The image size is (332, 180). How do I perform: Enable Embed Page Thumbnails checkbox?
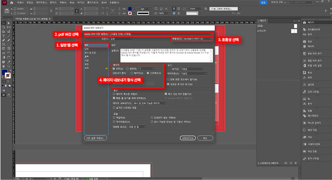pos(114,94)
